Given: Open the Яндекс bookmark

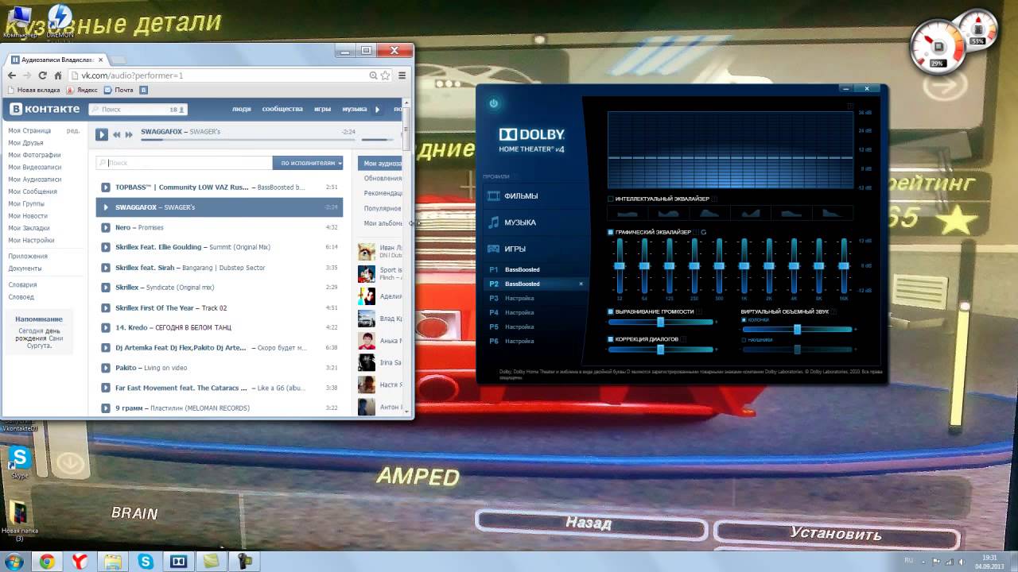Looking at the screenshot, I should point(83,90).
